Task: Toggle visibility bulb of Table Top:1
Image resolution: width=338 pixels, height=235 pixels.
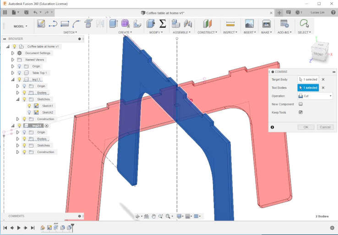Action: pyautogui.click(x=19, y=73)
